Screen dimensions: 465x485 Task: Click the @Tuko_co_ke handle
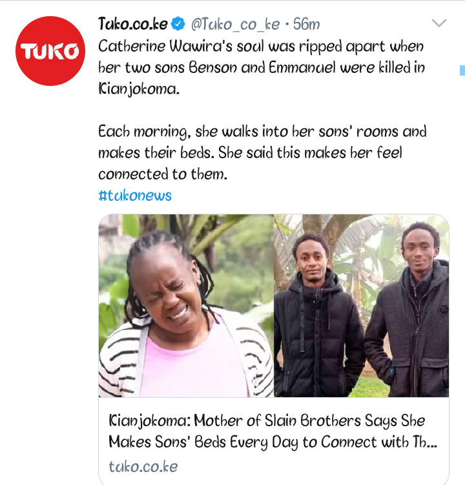pyautogui.click(x=236, y=25)
